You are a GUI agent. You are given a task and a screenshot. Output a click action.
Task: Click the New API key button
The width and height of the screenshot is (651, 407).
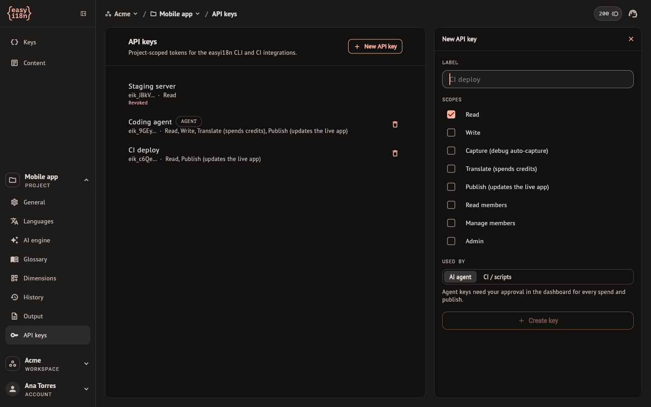[x=375, y=46]
